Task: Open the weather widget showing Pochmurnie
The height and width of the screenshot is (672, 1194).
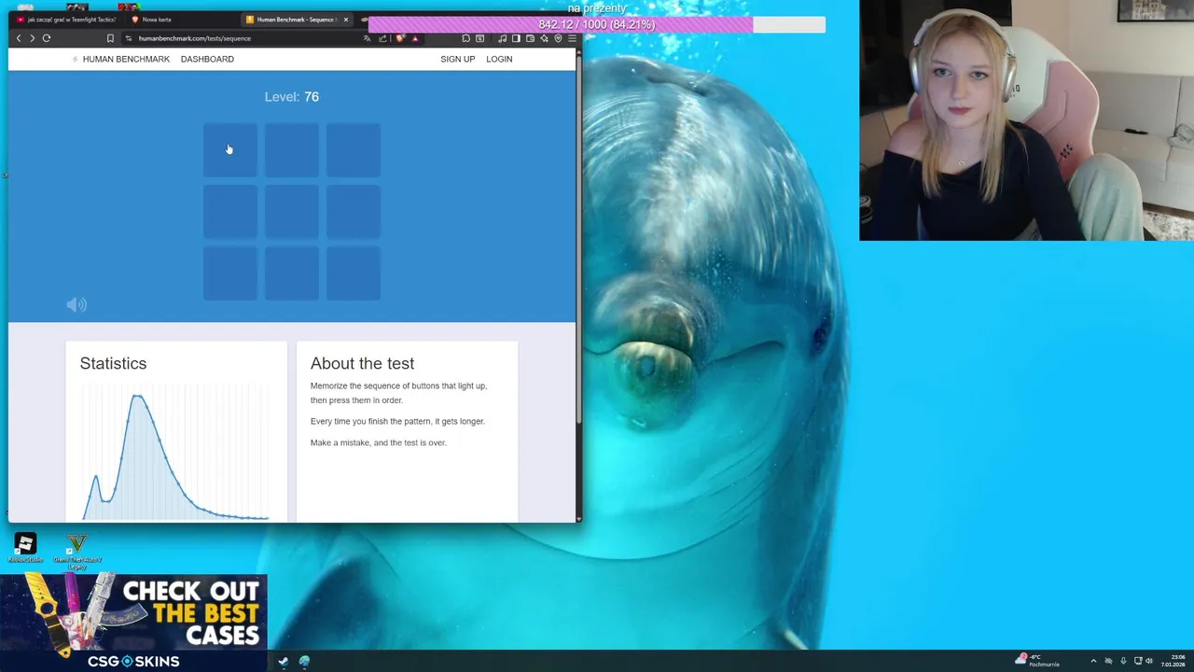Action: tap(1037, 661)
